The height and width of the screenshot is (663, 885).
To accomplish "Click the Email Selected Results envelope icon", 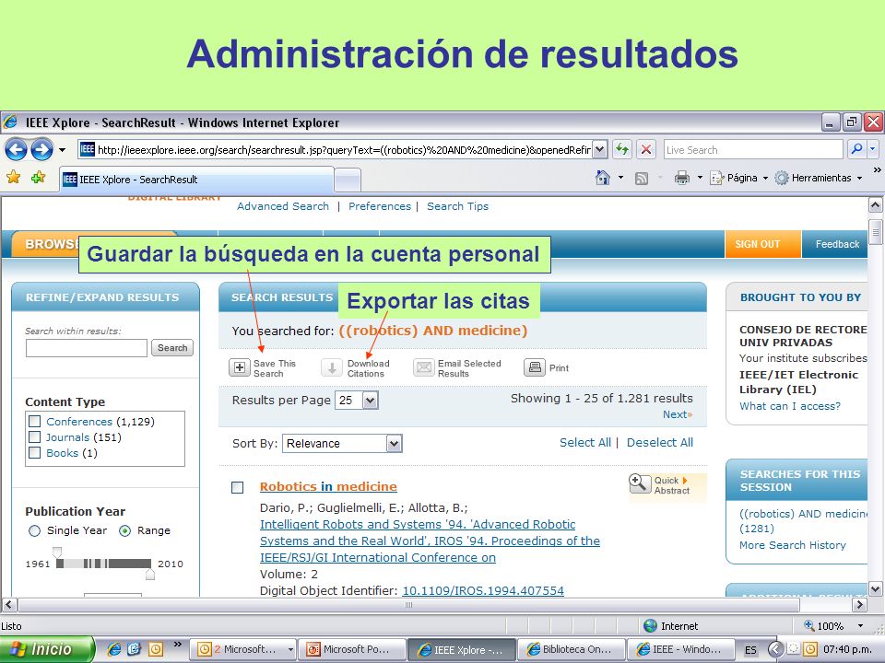I will point(423,367).
